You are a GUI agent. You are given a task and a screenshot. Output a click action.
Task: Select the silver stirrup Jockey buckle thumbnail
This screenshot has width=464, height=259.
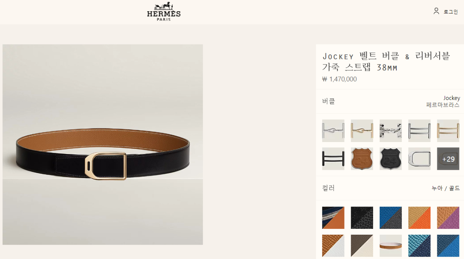coord(420,159)
